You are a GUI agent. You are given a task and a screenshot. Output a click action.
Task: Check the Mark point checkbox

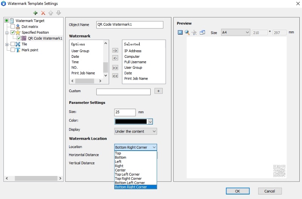click(13, 50)
